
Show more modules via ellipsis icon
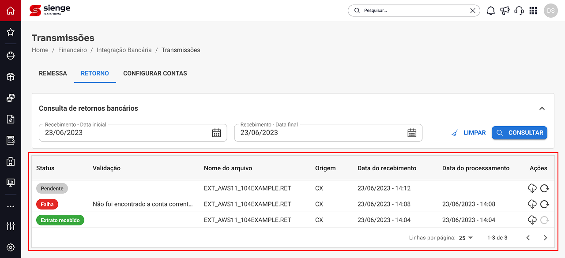coord(11,206)
